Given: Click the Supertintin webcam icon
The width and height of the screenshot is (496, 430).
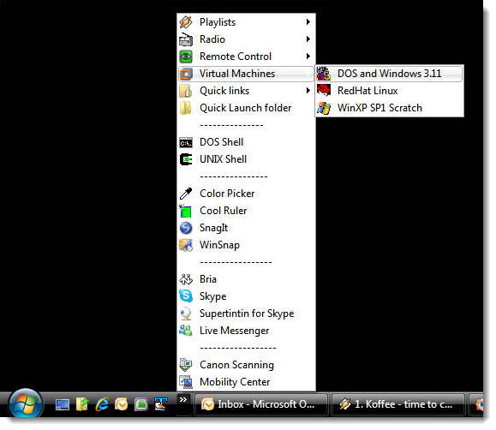Looking at the screenshot, I should point(186,314).
